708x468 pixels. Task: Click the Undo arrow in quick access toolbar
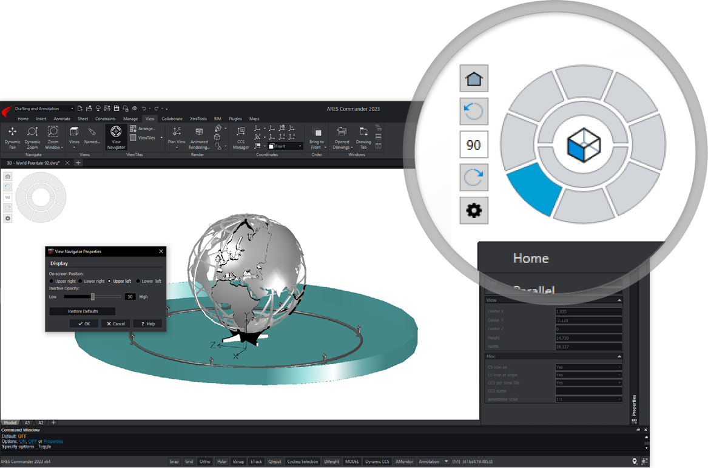tap(144, 109)
